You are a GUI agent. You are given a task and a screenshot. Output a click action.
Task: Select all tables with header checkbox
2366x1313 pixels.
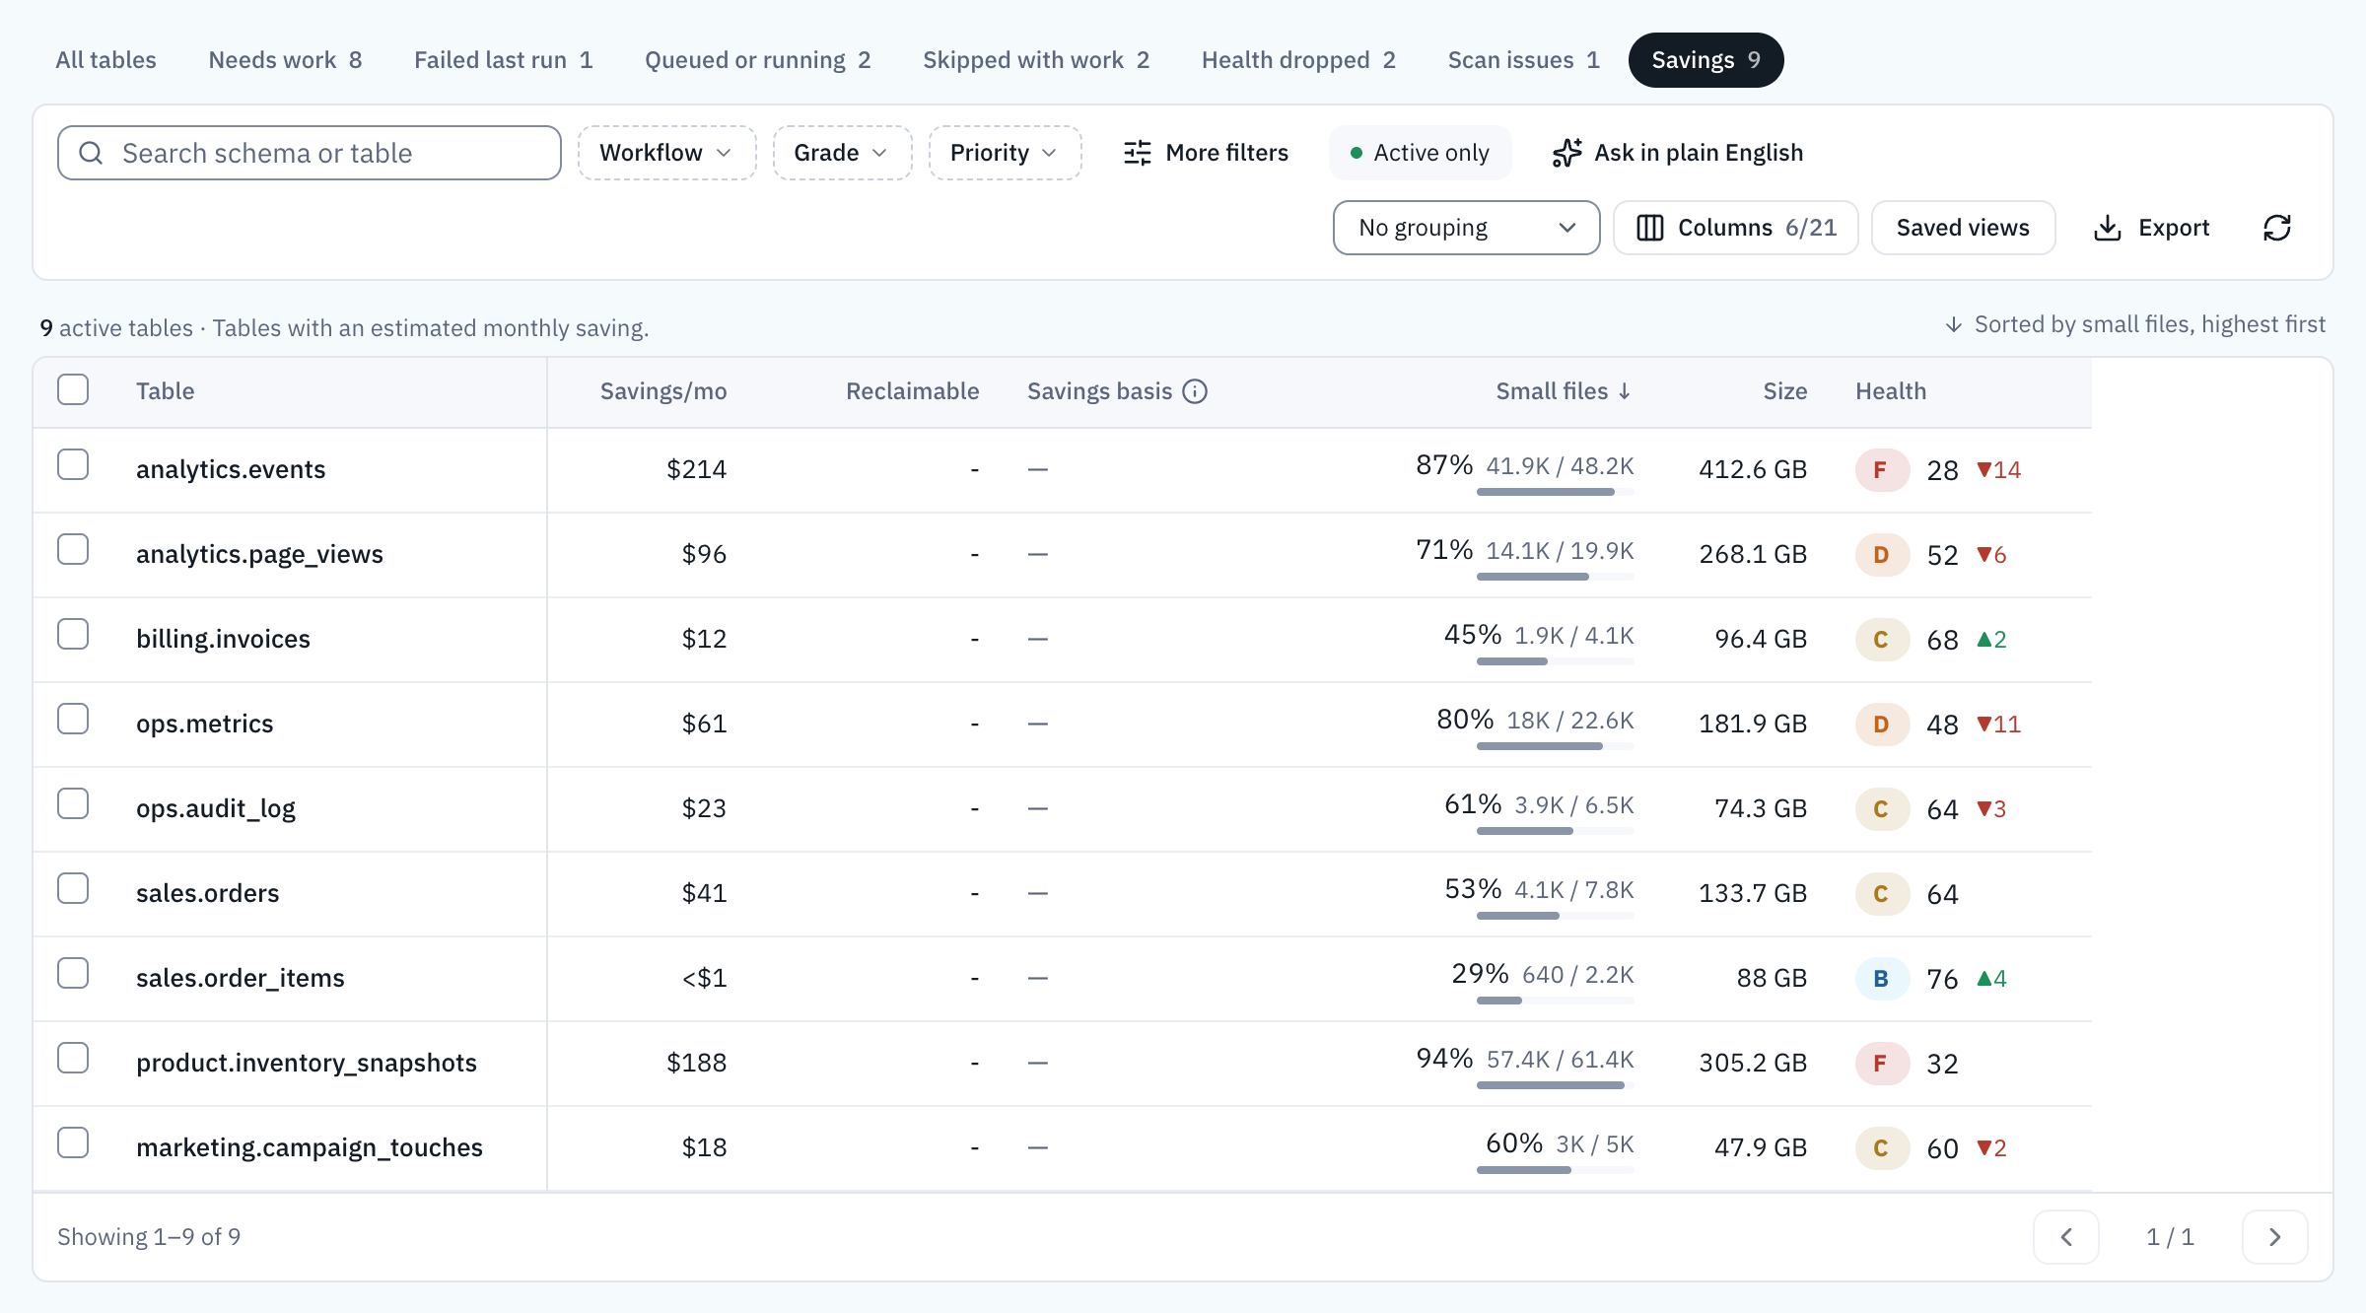click(73, 390)
